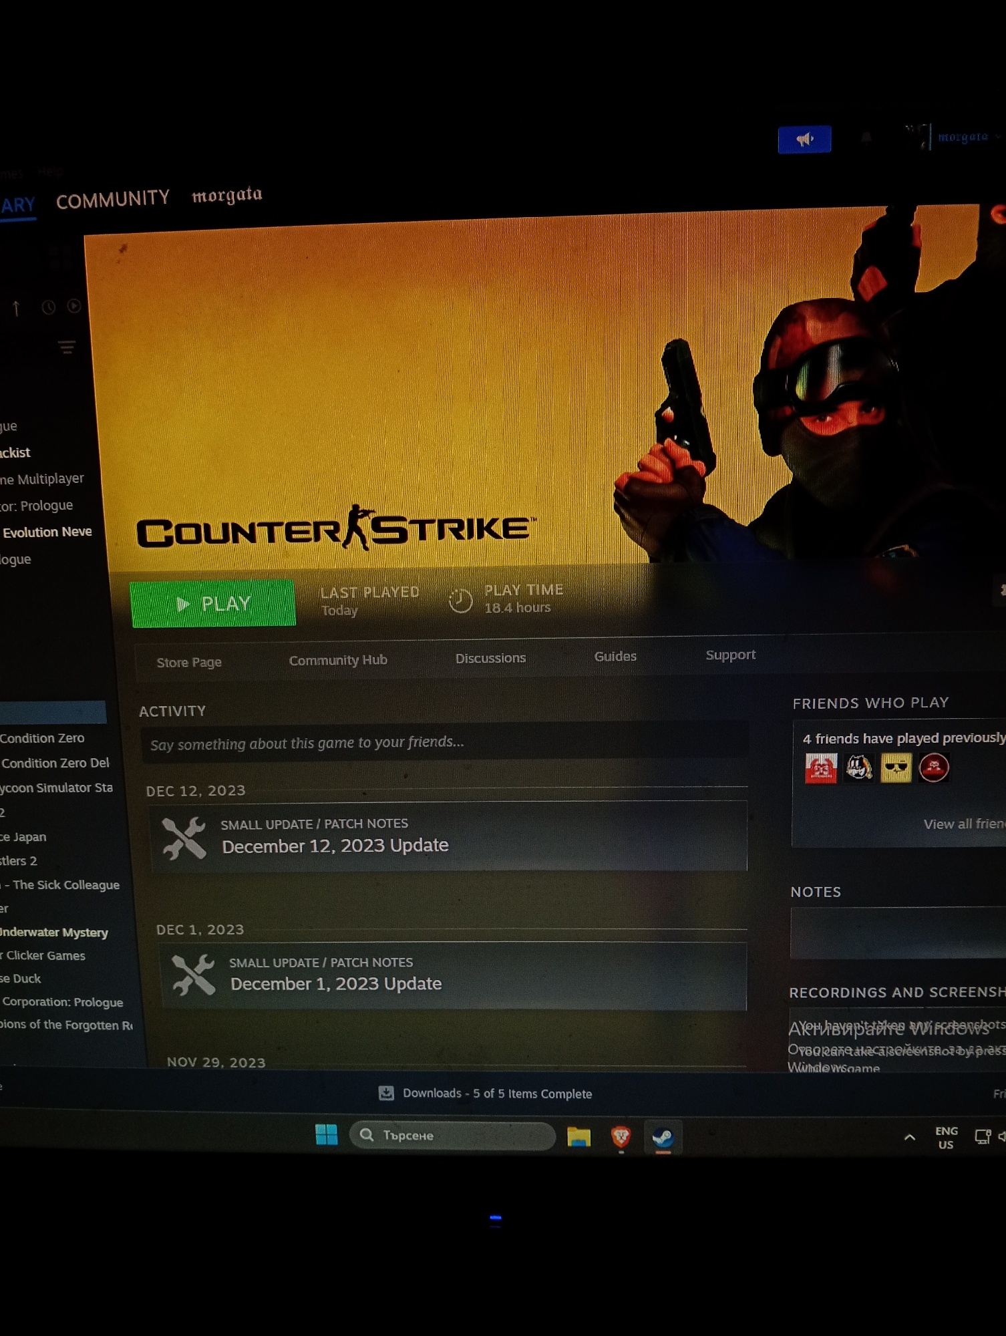The image size is (1006, 1336).
Task: Open the morgata account dropdown
Action: coord(969,136)
